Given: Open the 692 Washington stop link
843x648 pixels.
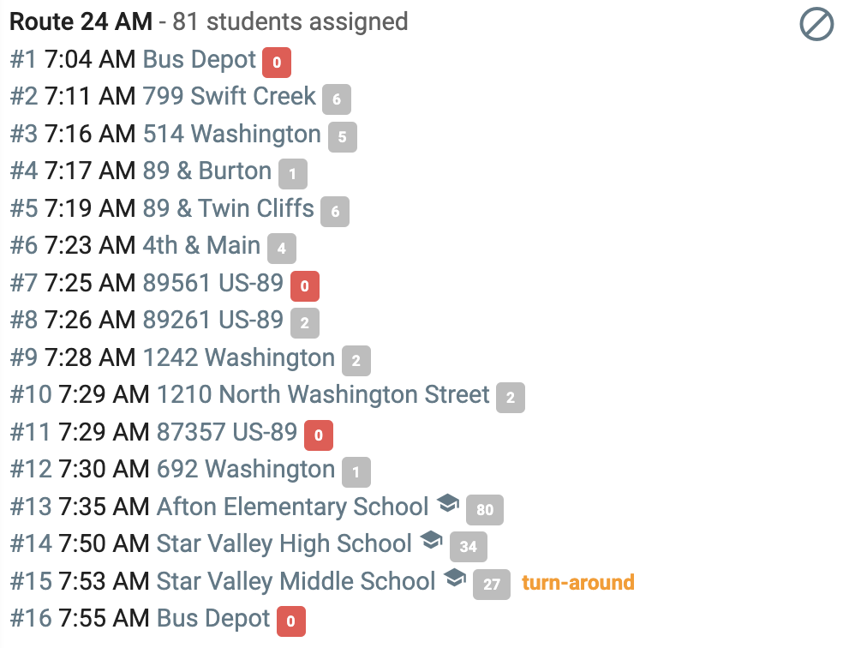Looking at the screenshot, I should pos(246,469).
